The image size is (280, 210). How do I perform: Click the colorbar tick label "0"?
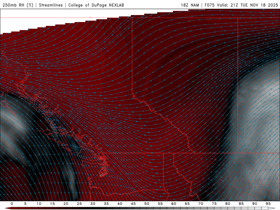[x=12, y=204]
